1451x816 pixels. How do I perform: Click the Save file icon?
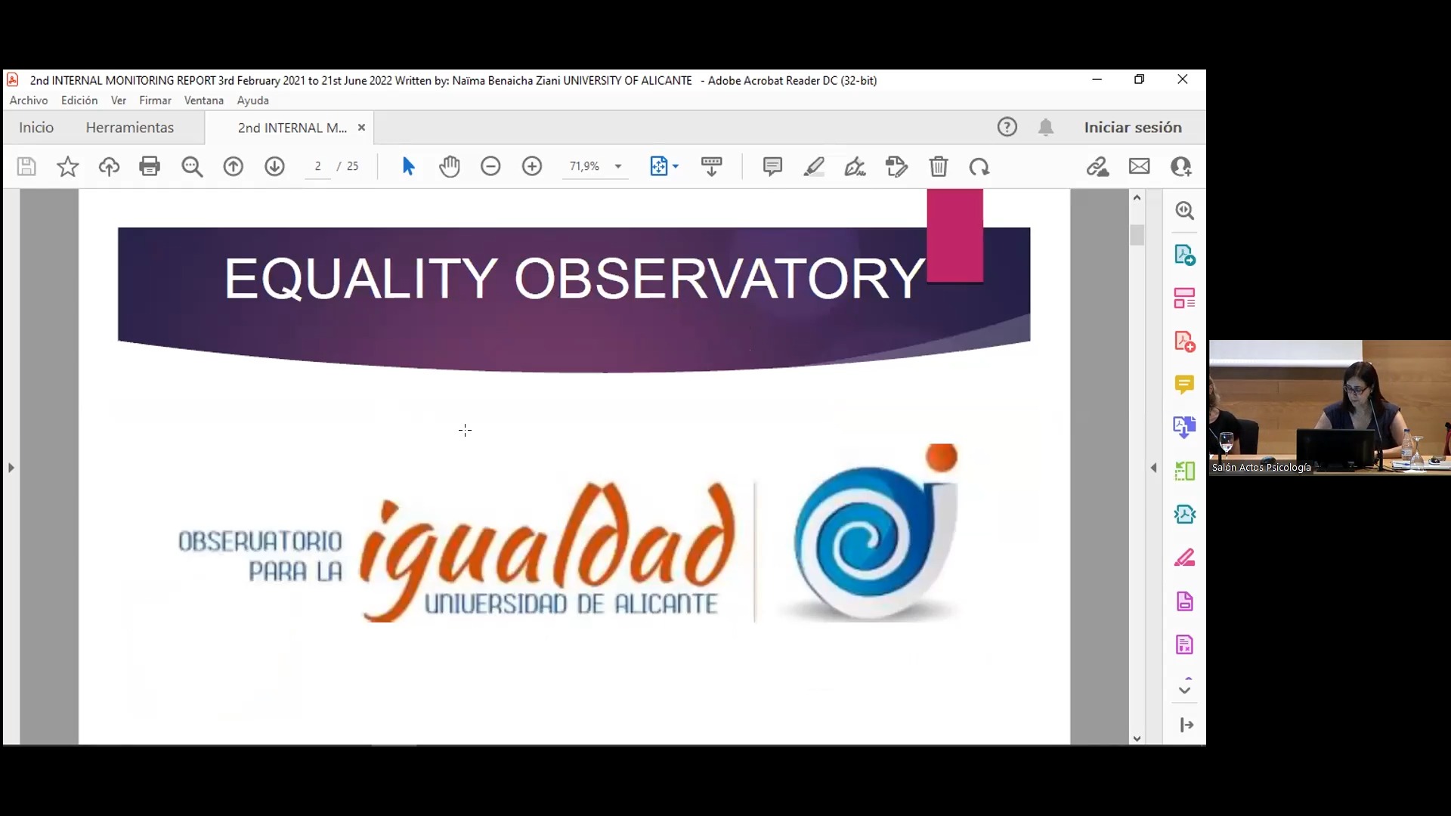[x=26, y=166]
